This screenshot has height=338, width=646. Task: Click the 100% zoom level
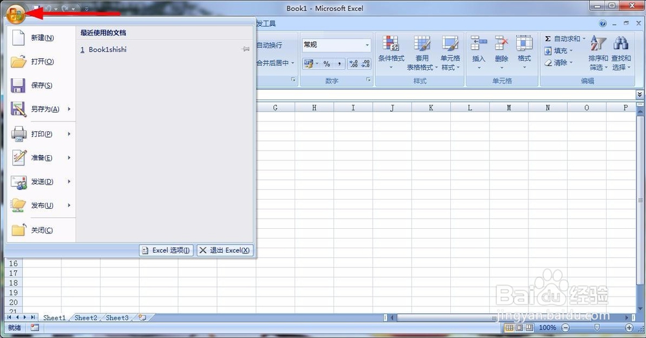(x=548, y=328)
